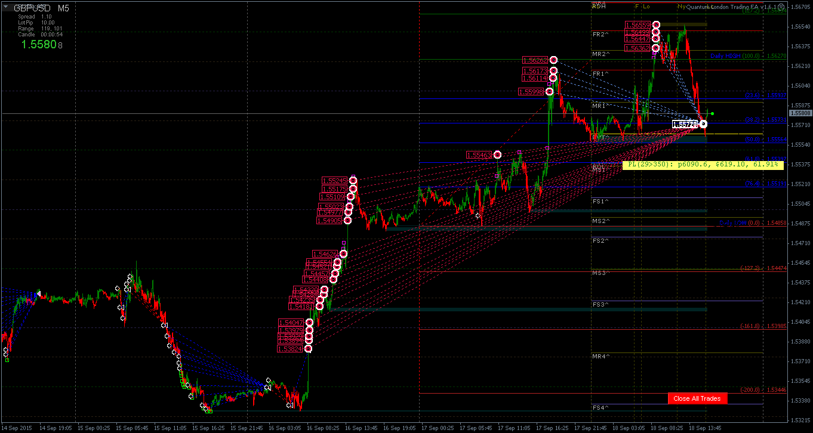This screenshot has height=433, width=813.
Task: Click the 1.55720 close price label
Action: tap(685, 124)
